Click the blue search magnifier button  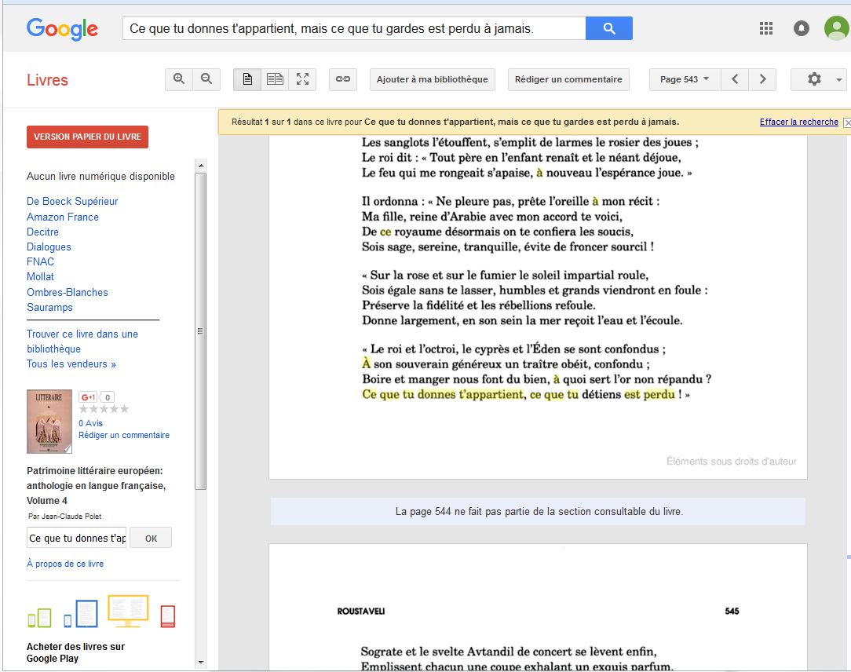[x=608, y=29]
